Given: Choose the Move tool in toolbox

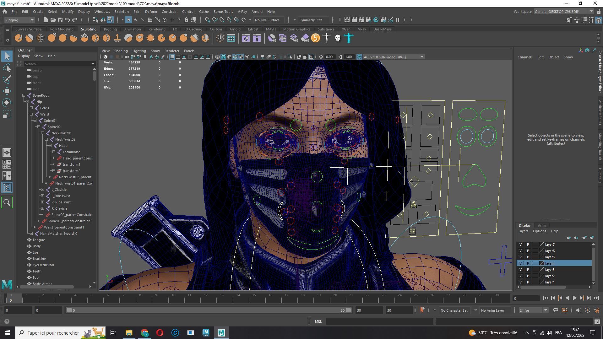Looking at the screenshot, I should [x=7, y=91].
